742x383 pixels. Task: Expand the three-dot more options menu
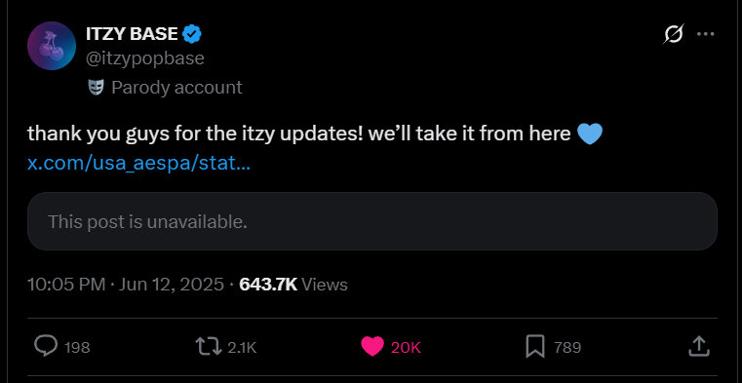(x=706, y=34)
